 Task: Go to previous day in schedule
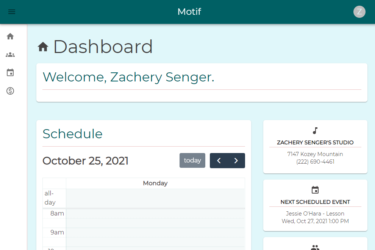219,161
